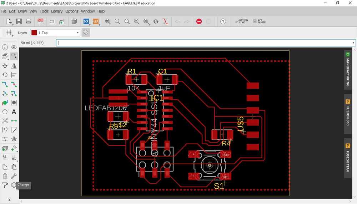Viewport: 357px width, 204px height.
Task: Run the Ratsnest tool
Action: tap(5, 120)
